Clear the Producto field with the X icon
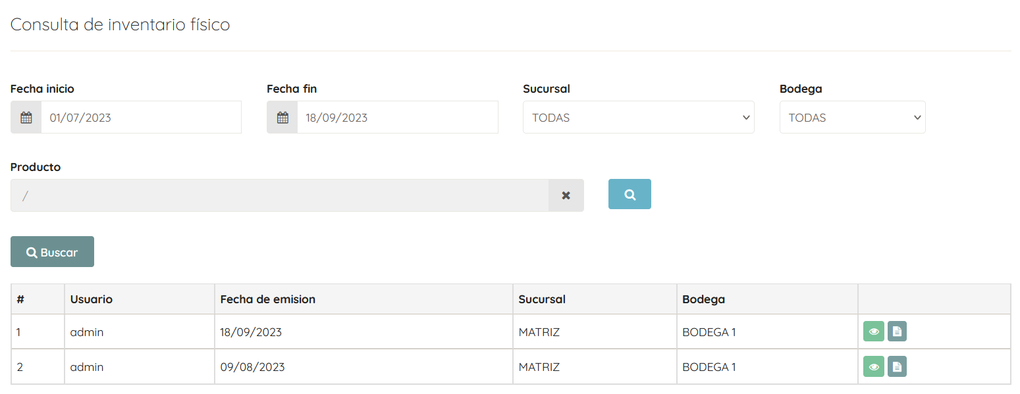The height and width of the screenshot is (394, 1020). click(566, 195)
